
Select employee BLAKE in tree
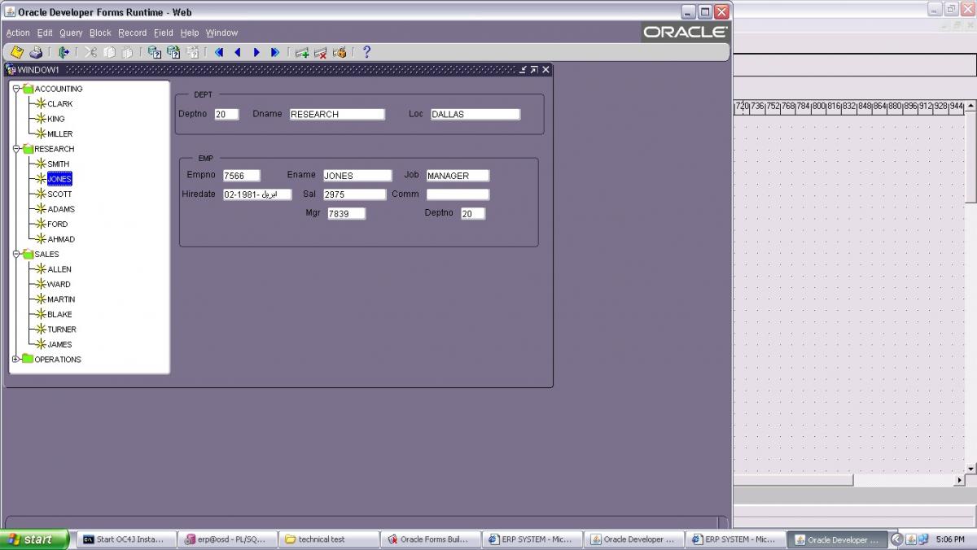[x=59, y=314]
